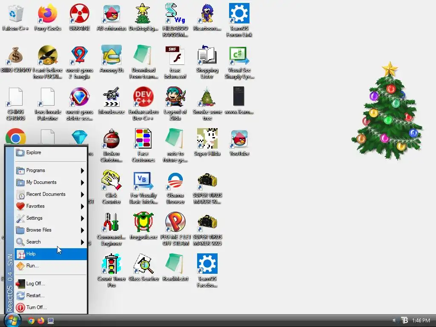Open the DesktopLig... Christmas tree shortcut
Screen dimensions: 436x327
(x=143, y=13)
